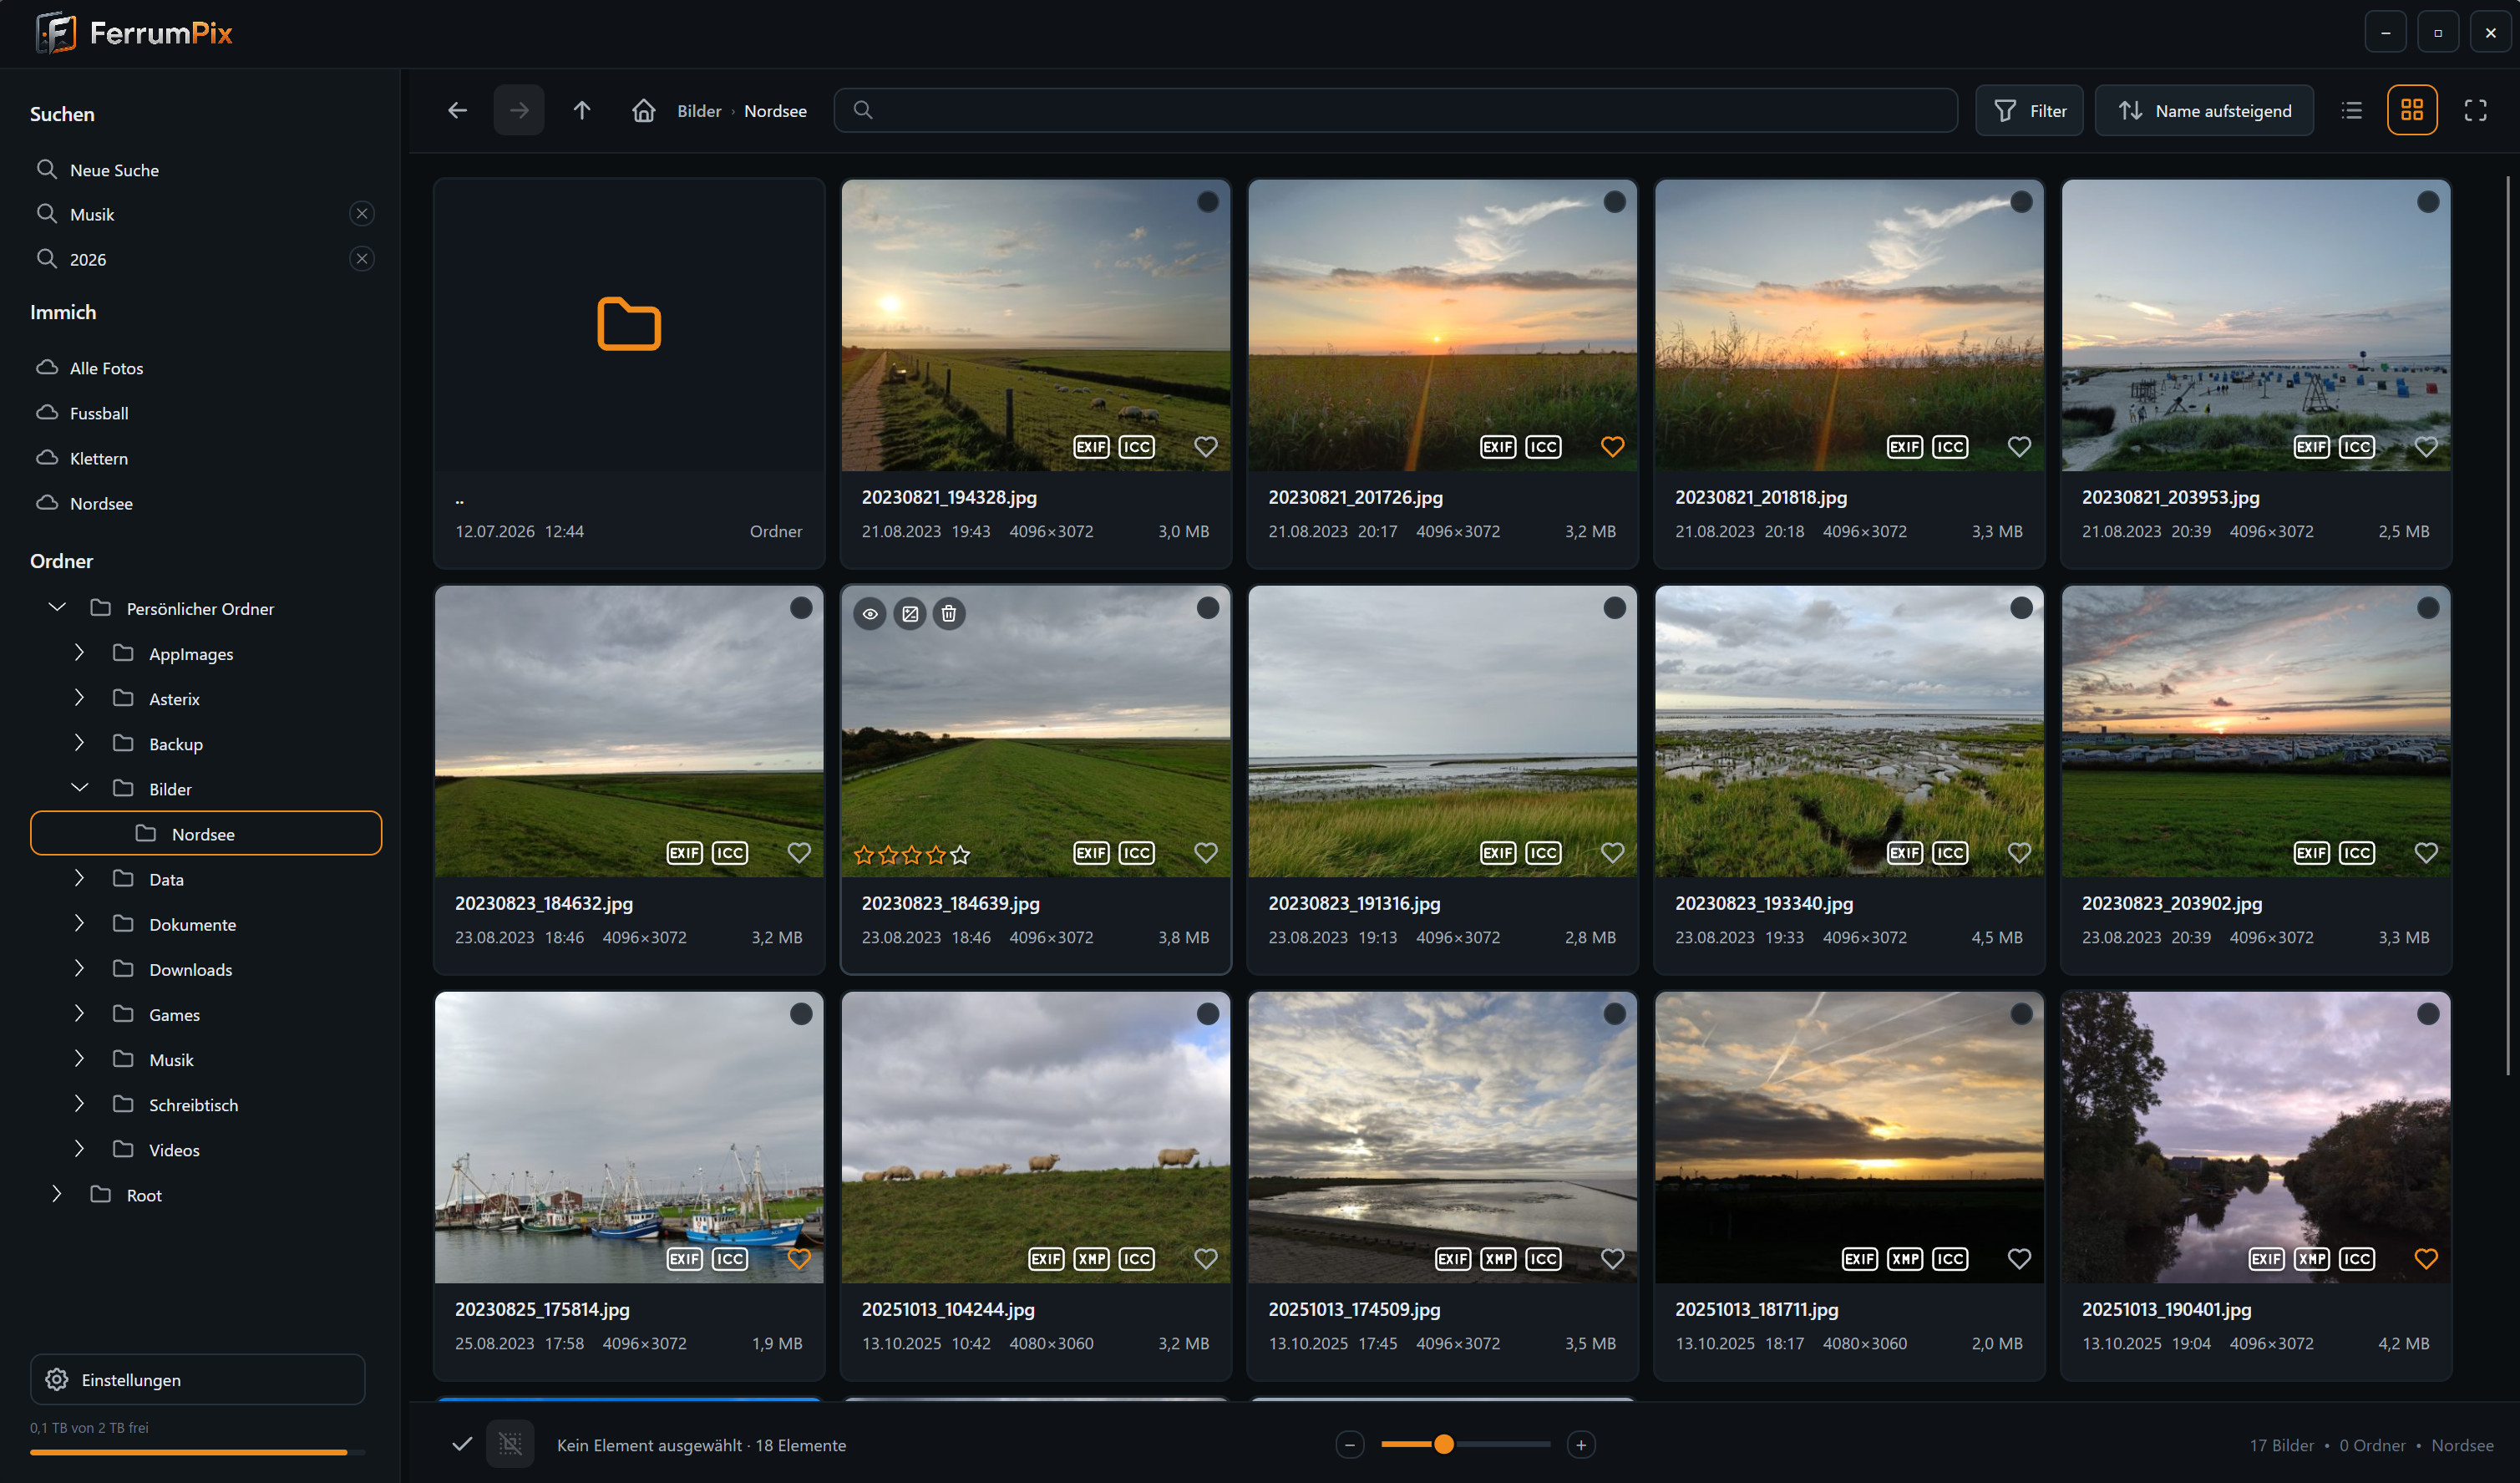2520x1483 pixels.
Task: Preview image 20230823_184639.jpg with eye icon
Action: tap(870, 614)
